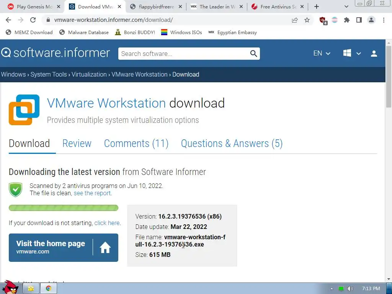392x294 pixels.
Task: Open the Egyptian Embassy bookmark
Action: 232,32
